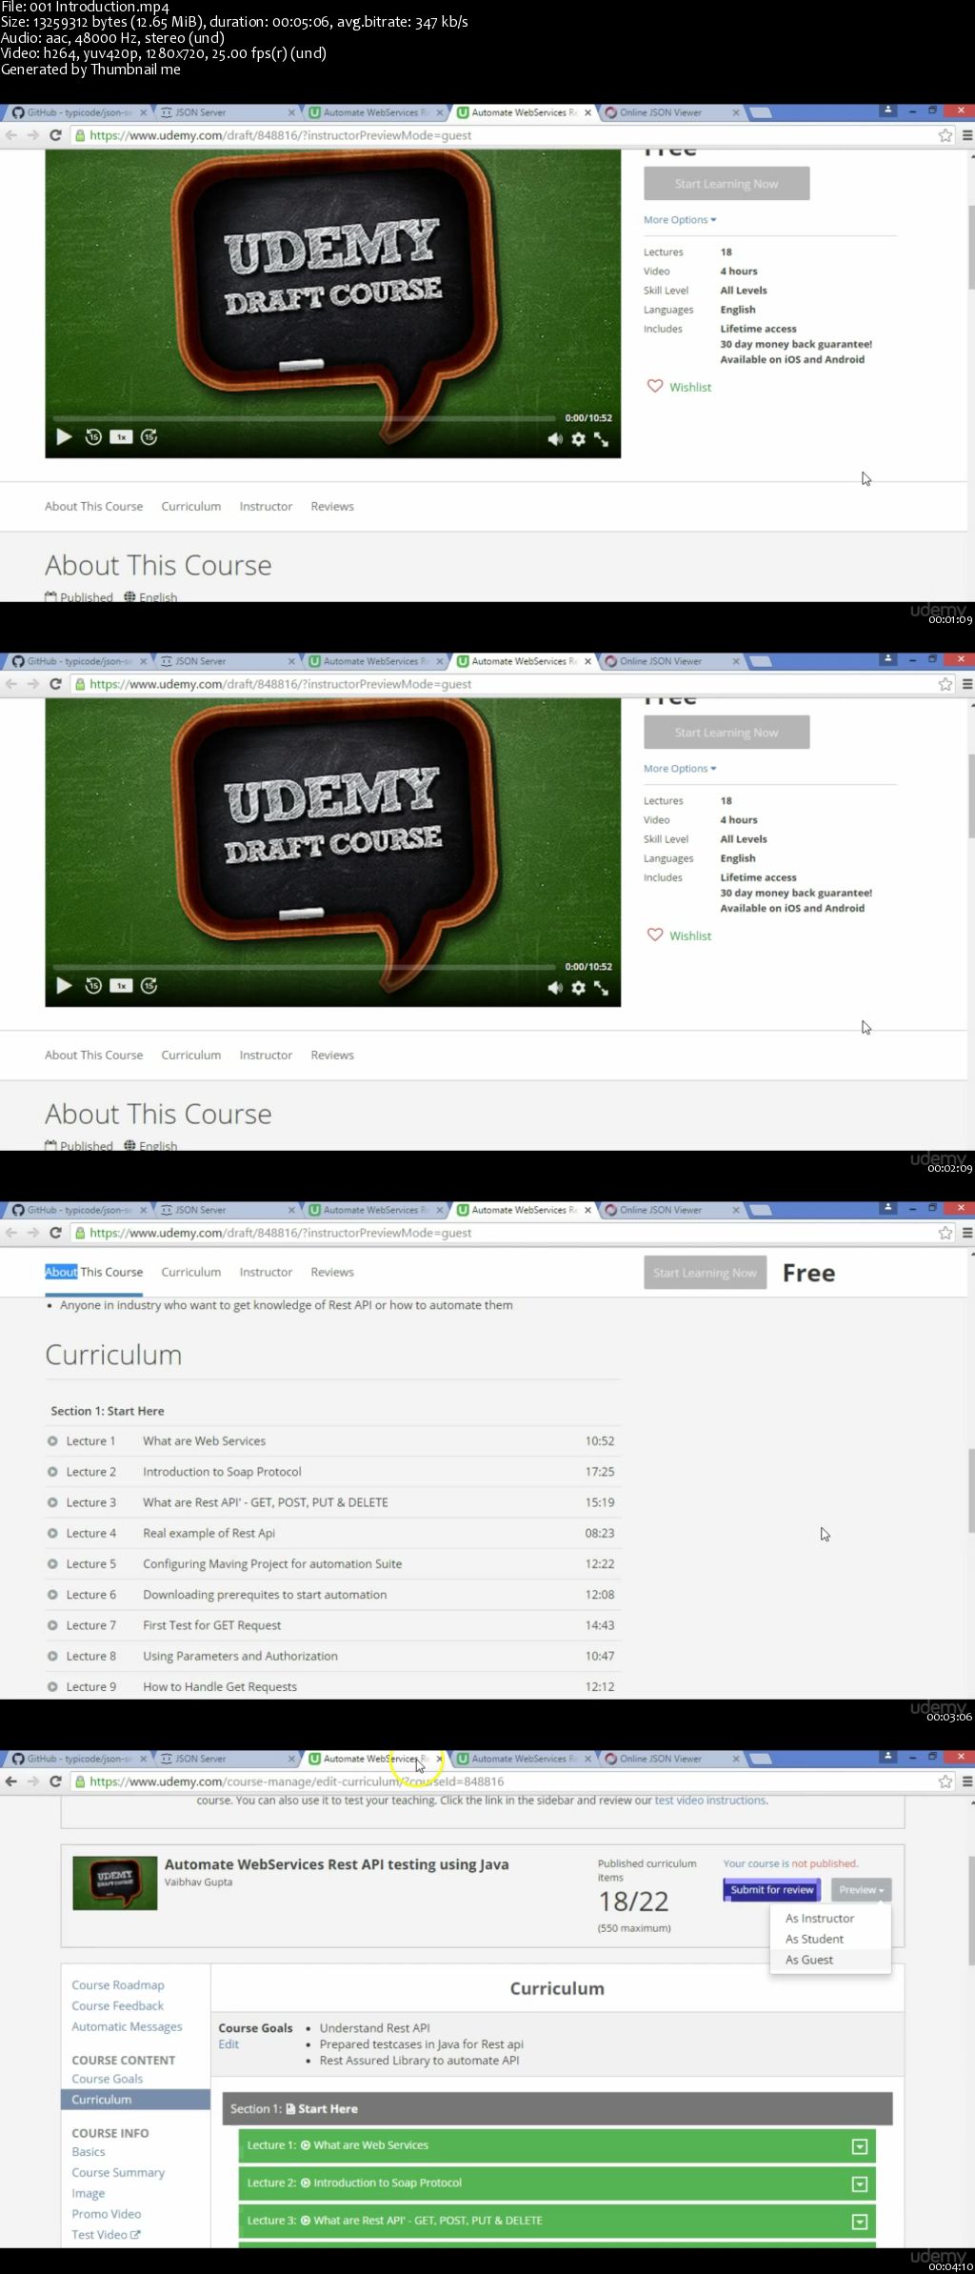This screenshot has width=975, height=2274.
Task: Click Lecture 3 circle icon in the 15:19 row
Action: click(x=52, y=1502)
